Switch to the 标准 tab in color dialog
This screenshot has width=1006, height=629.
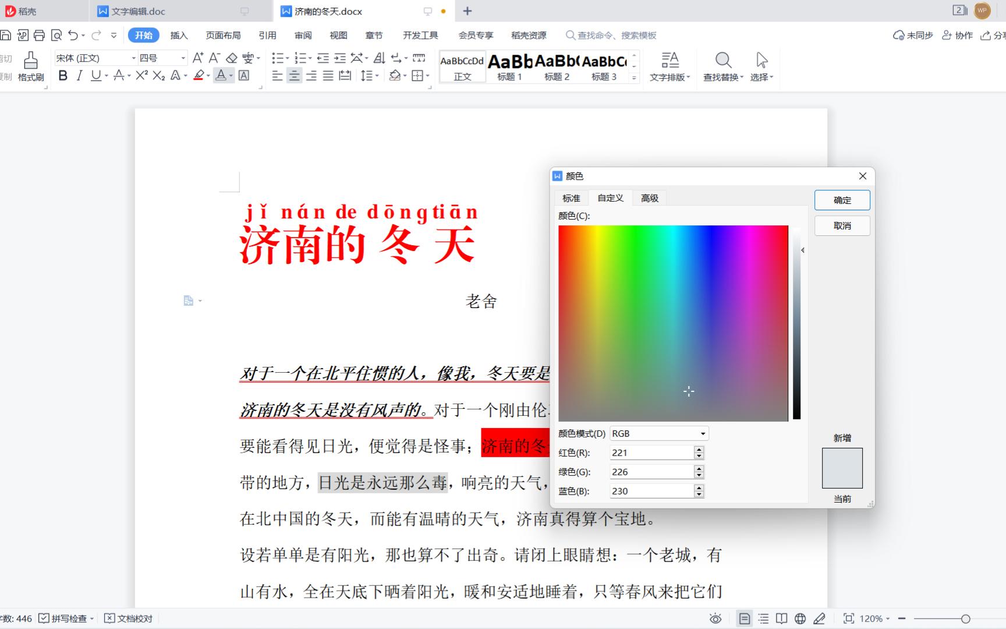pos(571,198)
